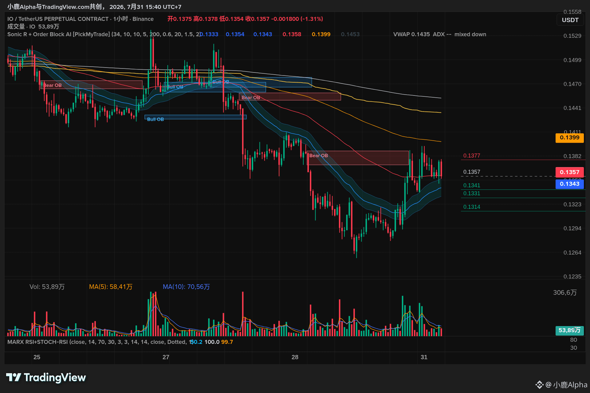Click the 0.1333 indicator legend value
The width and height of the screenshot is (590, 393).
tap(209, 34)
